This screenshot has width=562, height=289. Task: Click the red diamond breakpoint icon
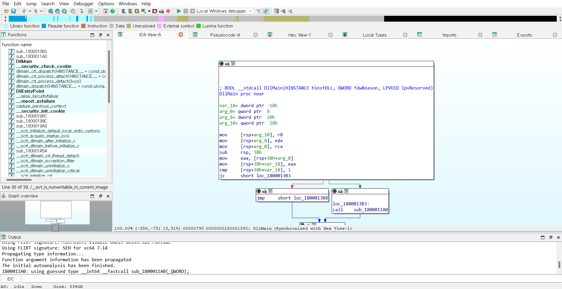click(168, 11)
